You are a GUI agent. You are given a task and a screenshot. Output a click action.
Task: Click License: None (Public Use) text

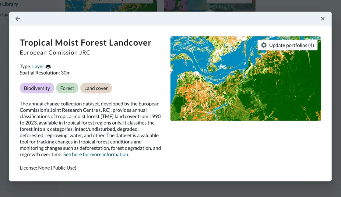point(48,168)
